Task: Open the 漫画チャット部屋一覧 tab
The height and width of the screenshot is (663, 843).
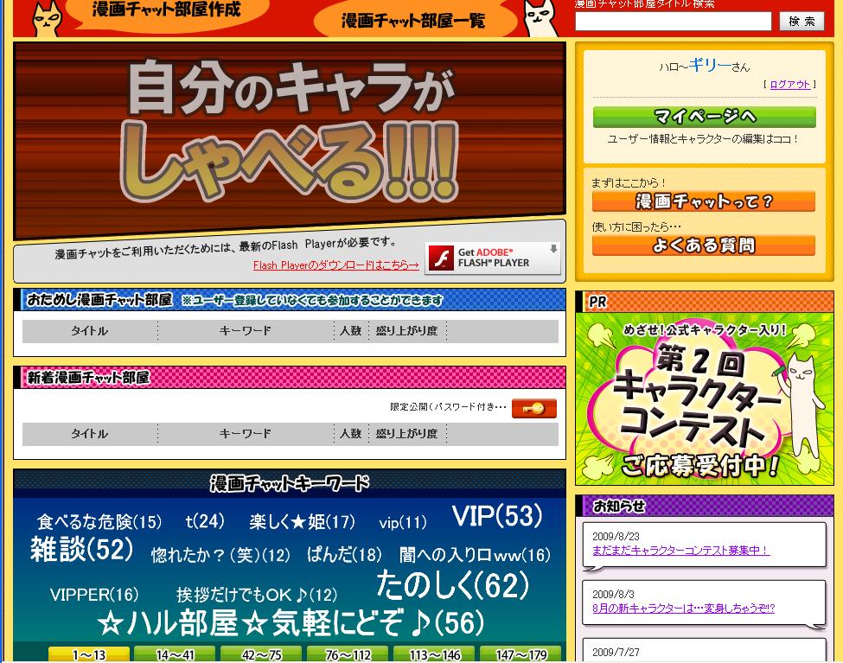Action: [413, 21]
